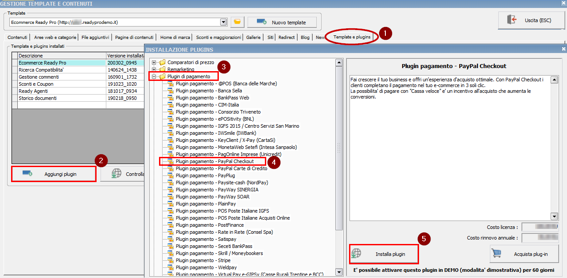
Task: Open the template folder icon button
Action: pos(237,22)
